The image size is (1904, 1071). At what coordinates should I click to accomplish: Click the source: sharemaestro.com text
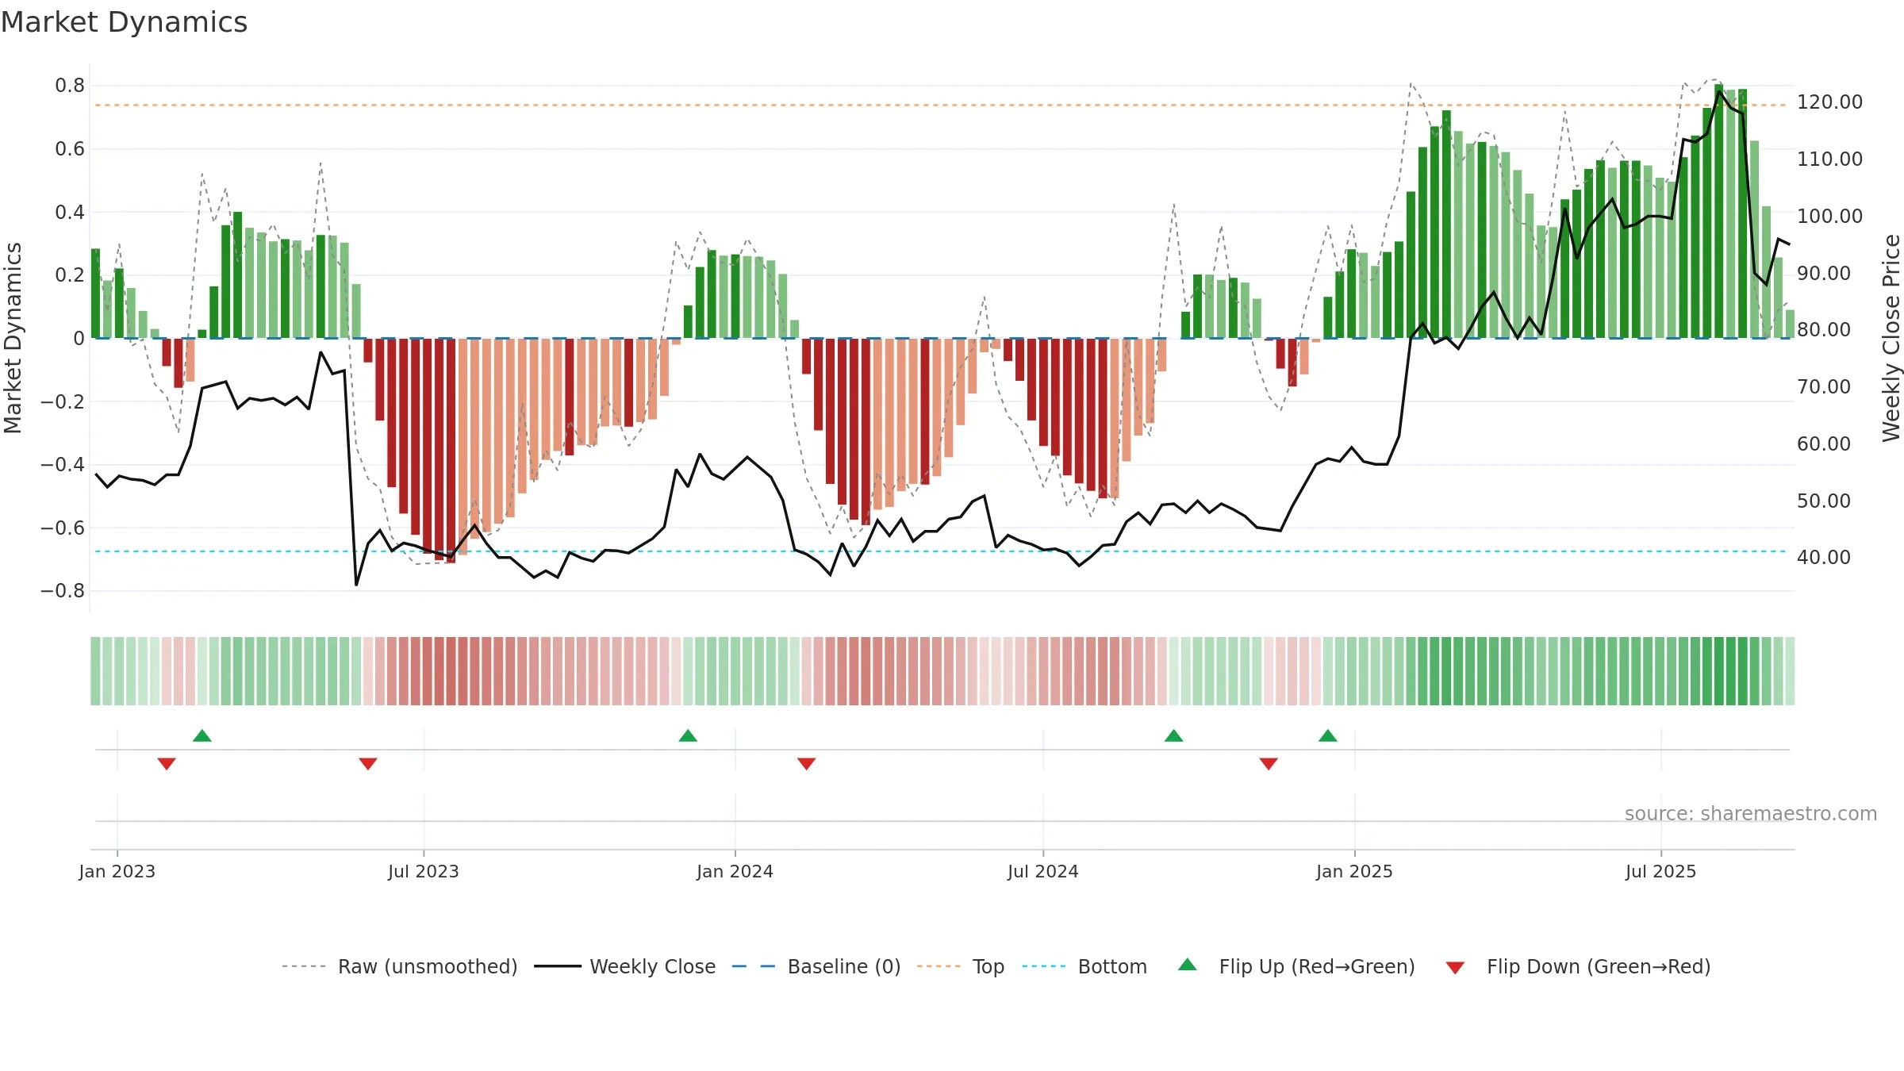click(x=1751, y=813)
